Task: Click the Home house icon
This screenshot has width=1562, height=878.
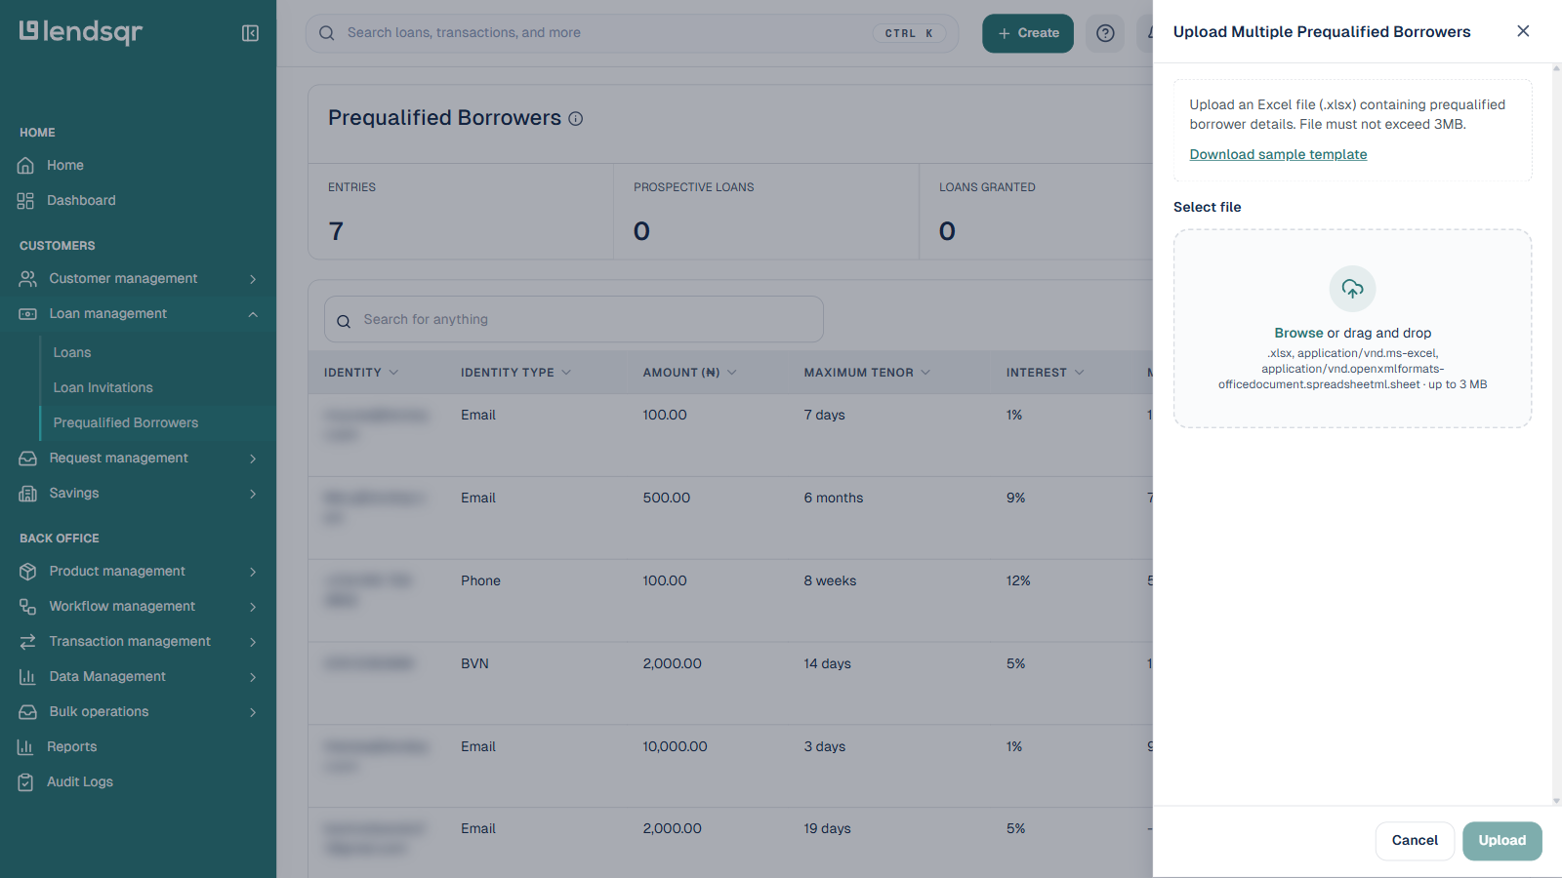Action: click(25, 165)
